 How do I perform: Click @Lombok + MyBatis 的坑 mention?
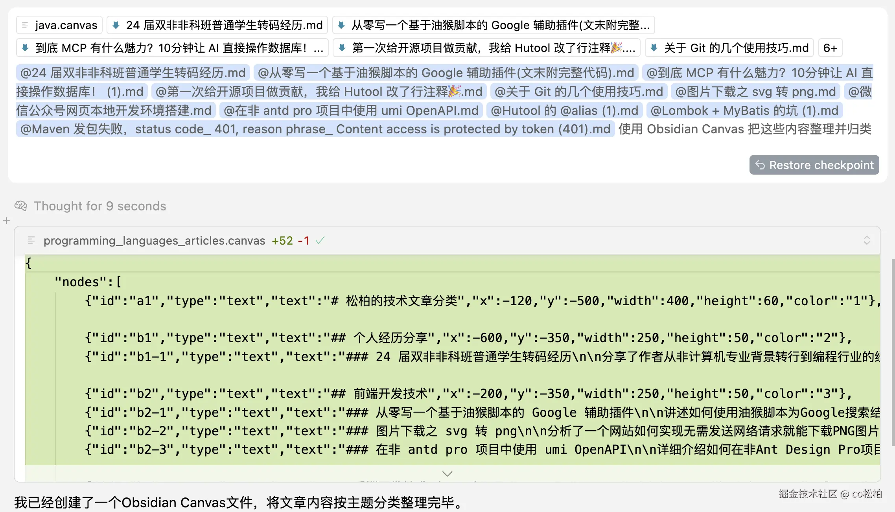pos(744,111)
